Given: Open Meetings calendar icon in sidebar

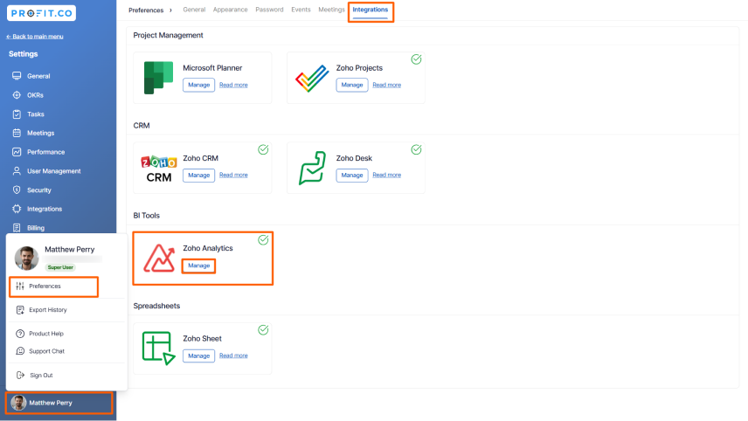Looking at the screenshot, I should point(17,133).
